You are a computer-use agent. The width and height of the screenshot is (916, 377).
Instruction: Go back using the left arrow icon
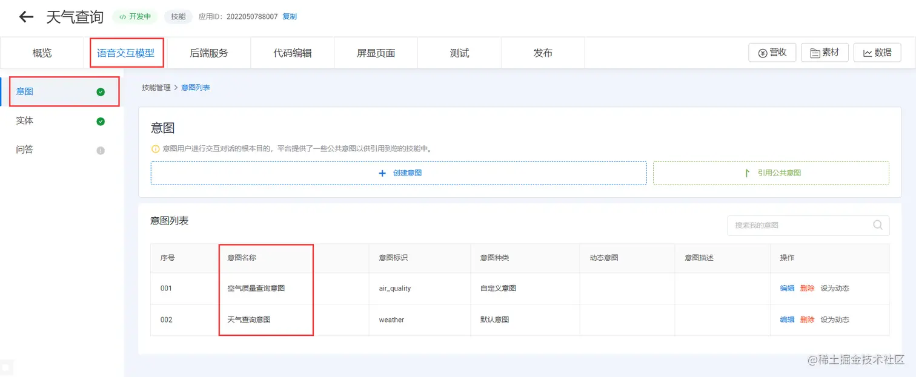point(26,17)
